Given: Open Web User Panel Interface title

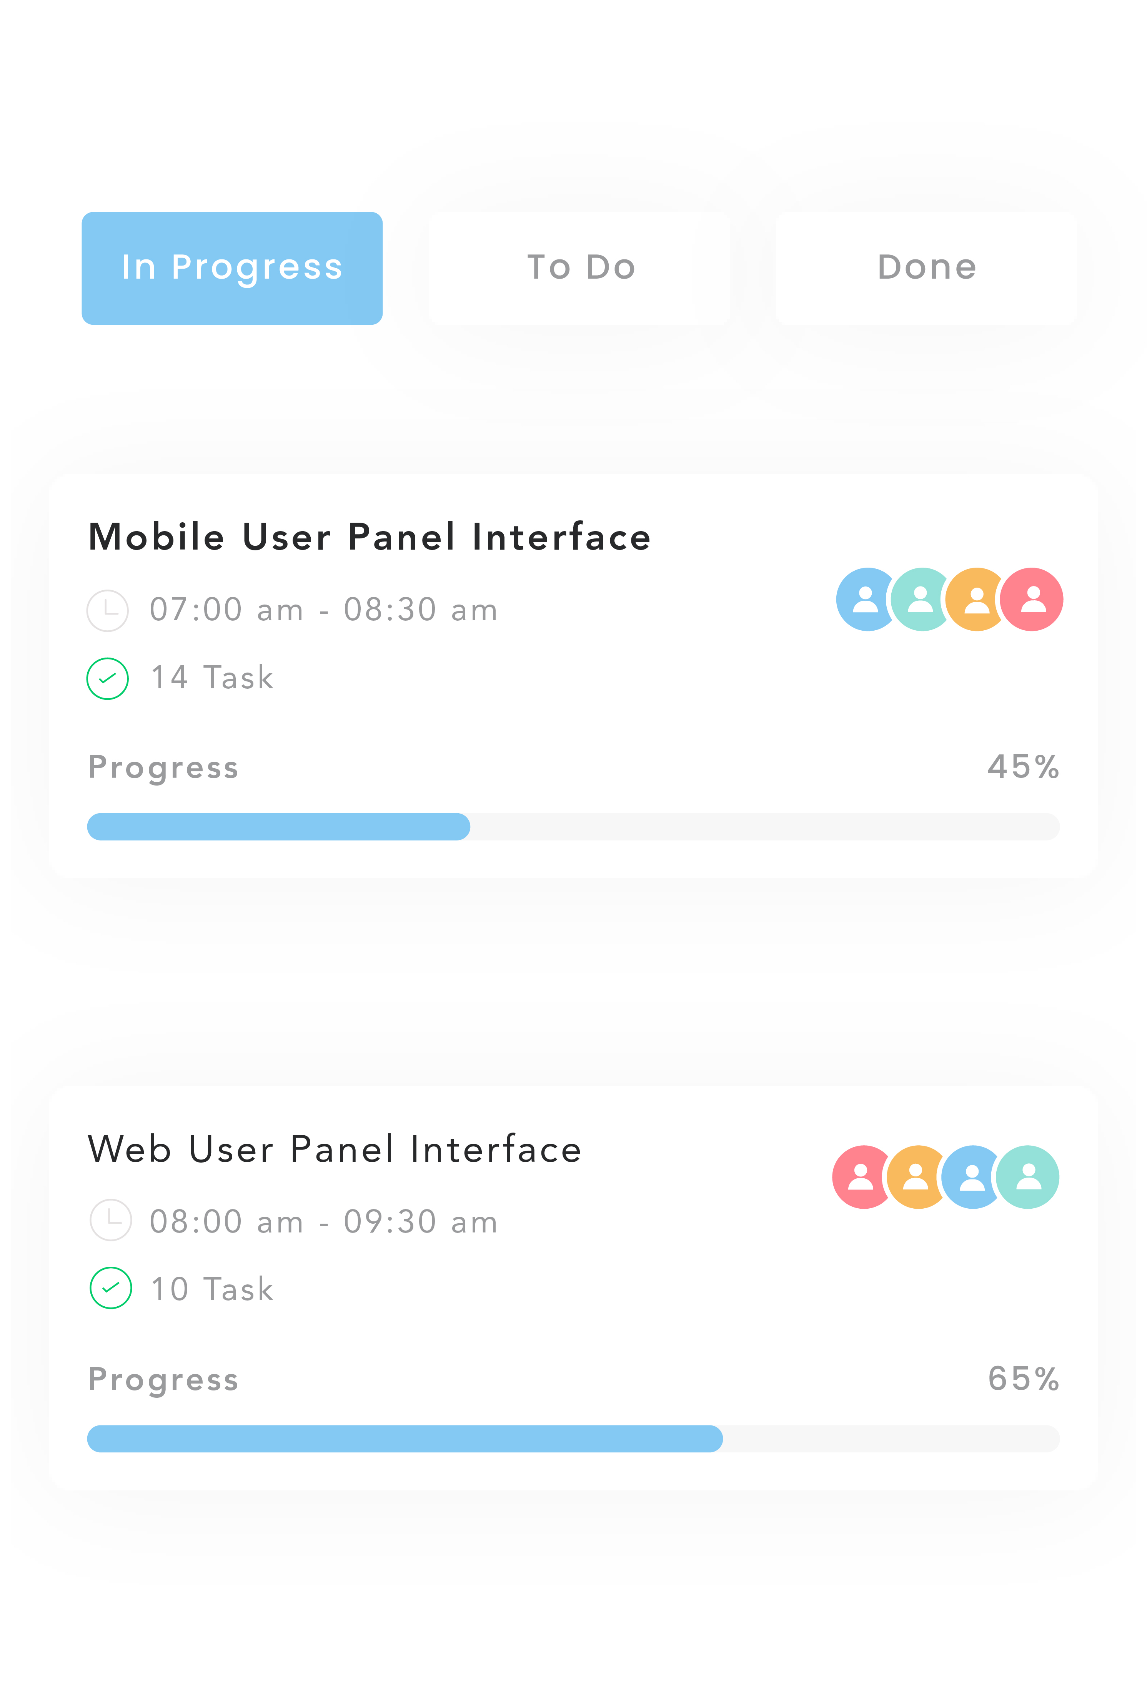Looking at the screenshot, I should (335, 1149).
